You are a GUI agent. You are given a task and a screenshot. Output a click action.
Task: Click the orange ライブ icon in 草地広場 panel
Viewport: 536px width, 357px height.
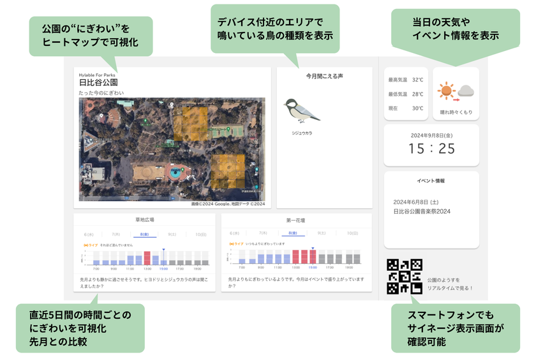[86, 245]
